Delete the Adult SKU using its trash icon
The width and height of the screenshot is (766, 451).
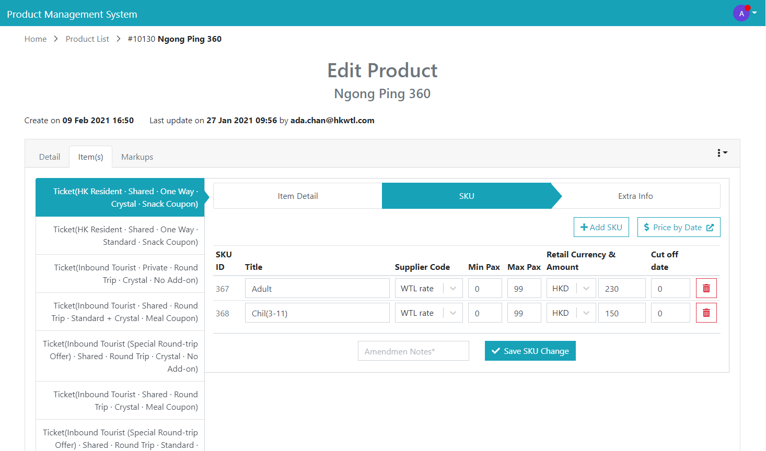[x=706, y=288]
